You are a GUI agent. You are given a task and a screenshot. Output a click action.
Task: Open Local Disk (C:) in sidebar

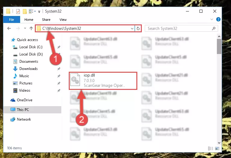(x=31, y=47)
